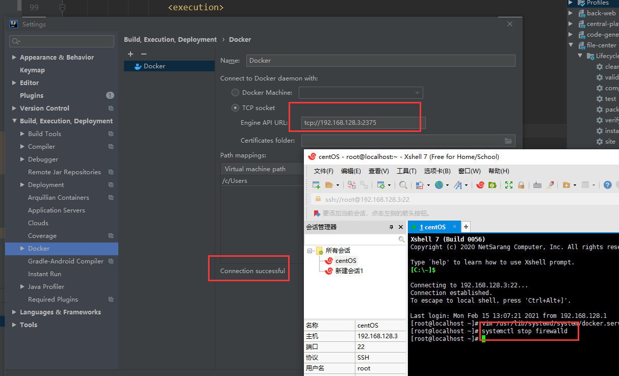Collapse Build, Execution, Deployment section

(14, 121)
